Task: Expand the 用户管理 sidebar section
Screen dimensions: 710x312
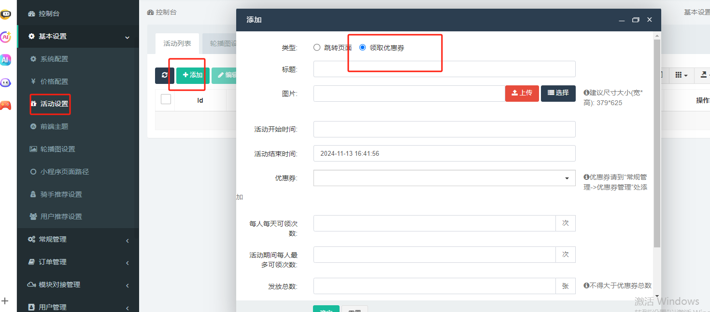Action: 78,307
